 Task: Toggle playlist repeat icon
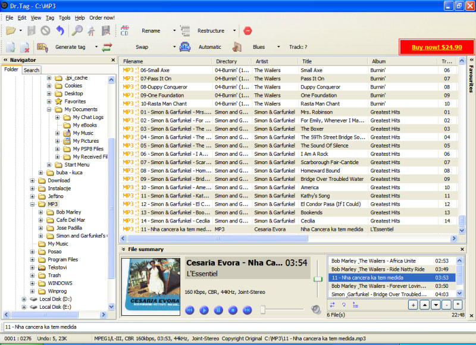pos(344,305)
